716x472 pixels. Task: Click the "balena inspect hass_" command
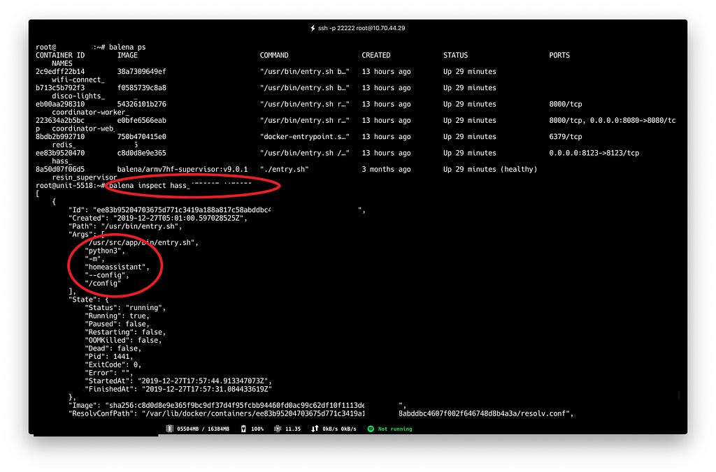pyautogui.click(x=150, y=186)
